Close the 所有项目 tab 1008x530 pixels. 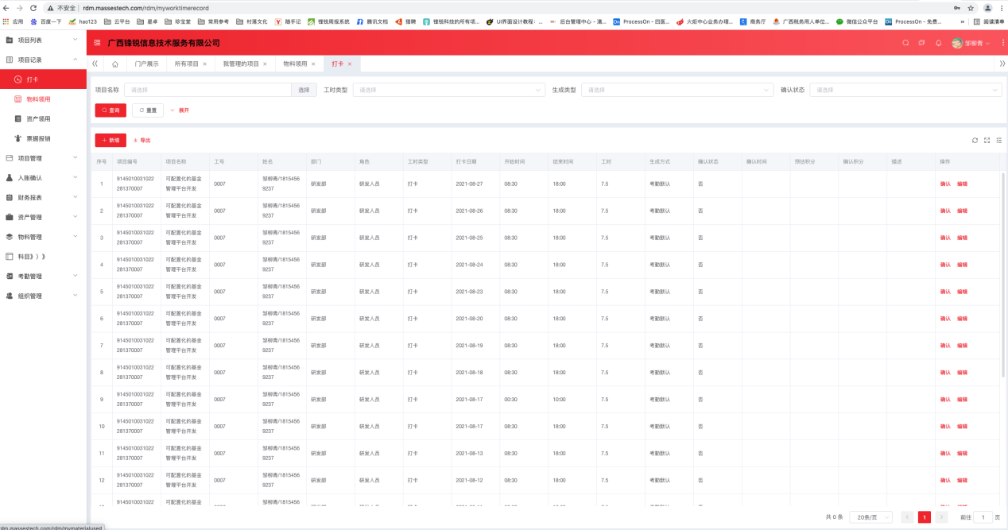(204, 64)
